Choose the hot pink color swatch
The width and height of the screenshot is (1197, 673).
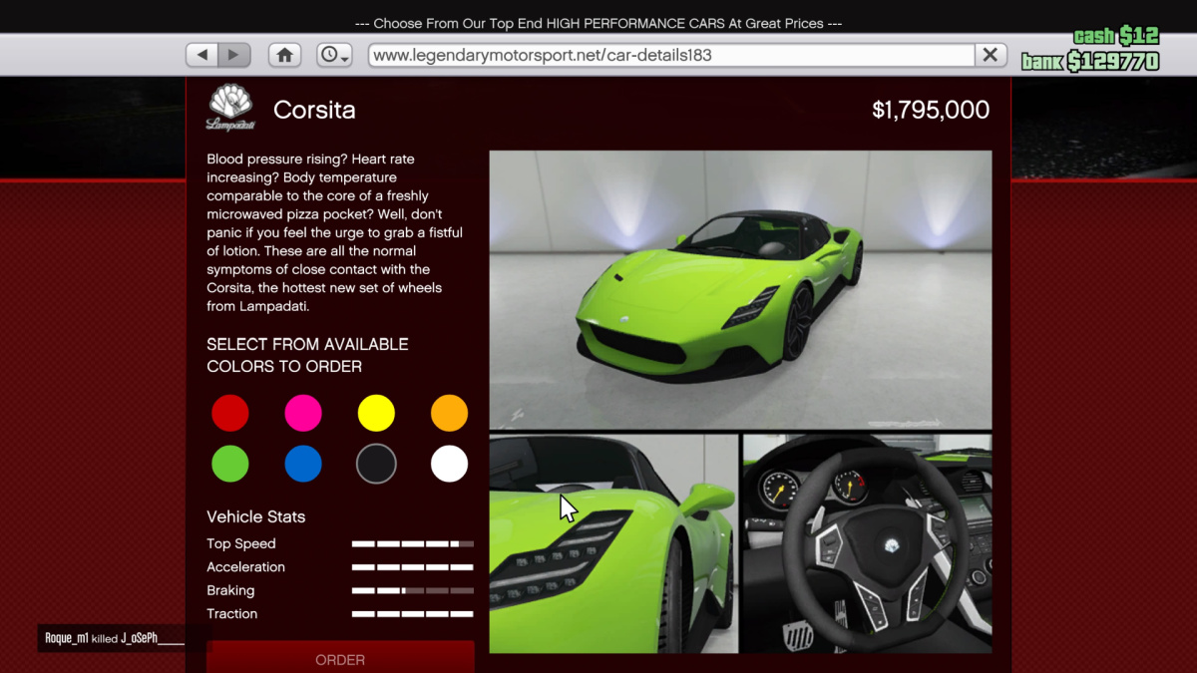coord(303,413)
